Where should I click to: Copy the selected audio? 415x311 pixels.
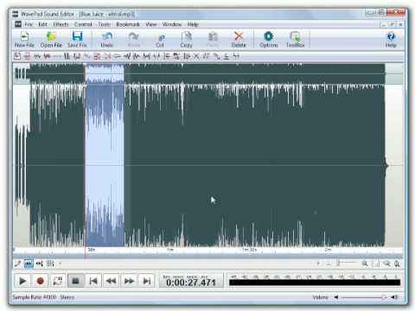[186, 40]
